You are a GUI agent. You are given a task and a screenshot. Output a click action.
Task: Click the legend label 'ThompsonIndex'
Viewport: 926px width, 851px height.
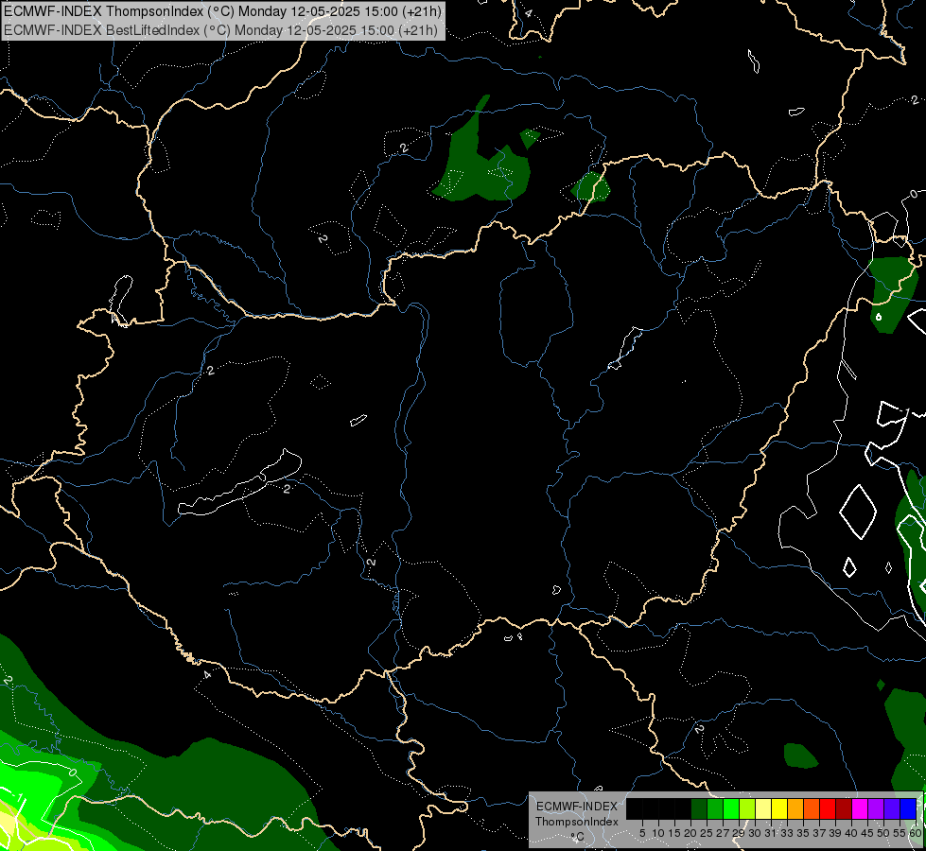[x=577, y=822]
